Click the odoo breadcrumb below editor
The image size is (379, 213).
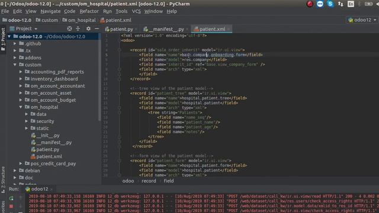point(128,181)
